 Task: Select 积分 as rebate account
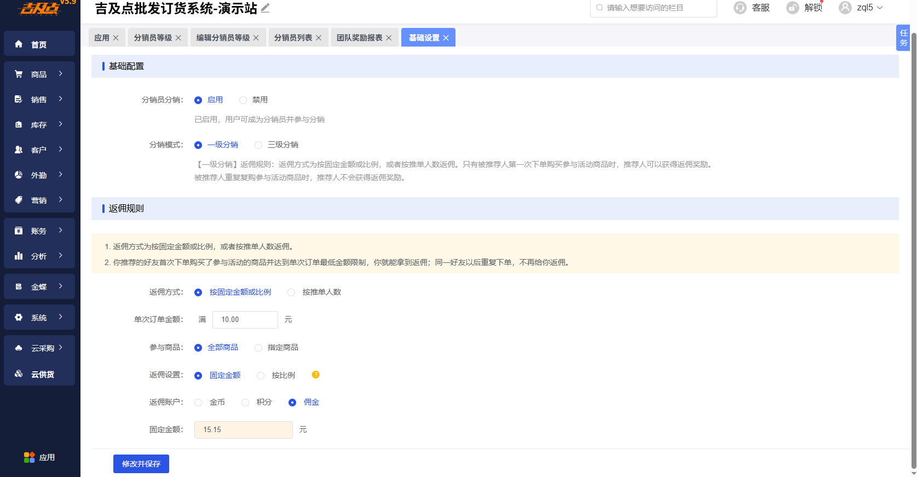coord(245,403)
